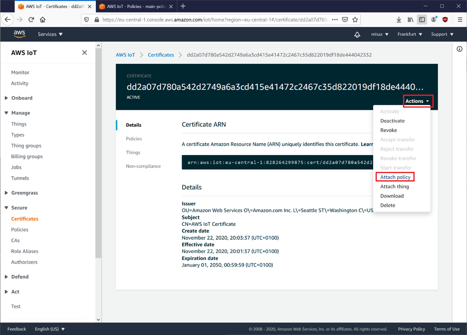
Task: Toggle the browser sidebar icon
Action: [x=422, y=20]
